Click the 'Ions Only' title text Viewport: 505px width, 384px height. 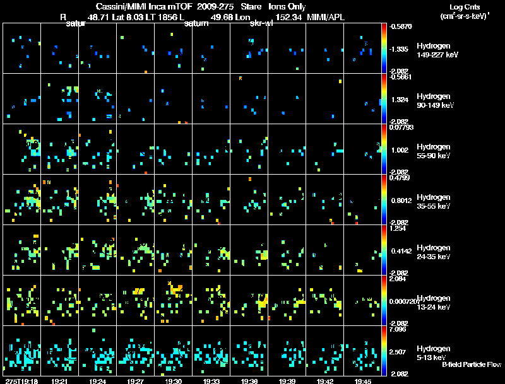(x=287, y=6)
